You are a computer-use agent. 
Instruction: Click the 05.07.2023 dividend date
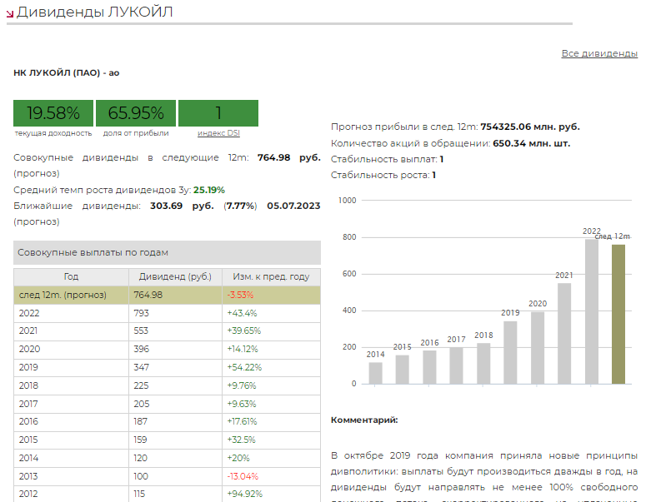tap(293, 206)
